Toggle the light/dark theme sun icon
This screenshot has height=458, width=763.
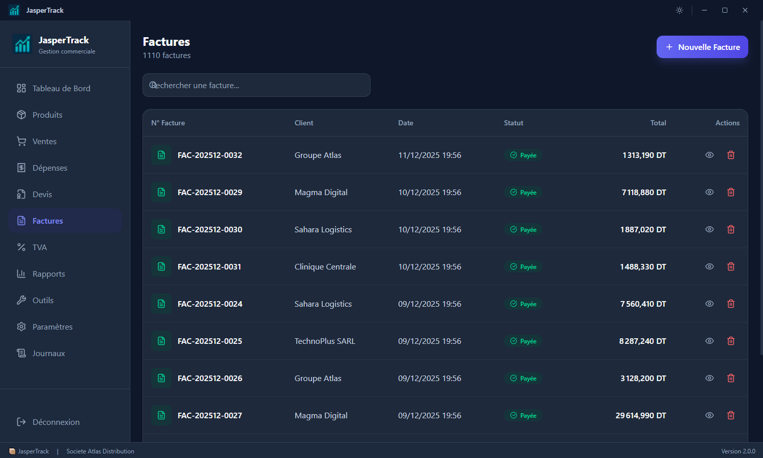(x=680, y=10)
